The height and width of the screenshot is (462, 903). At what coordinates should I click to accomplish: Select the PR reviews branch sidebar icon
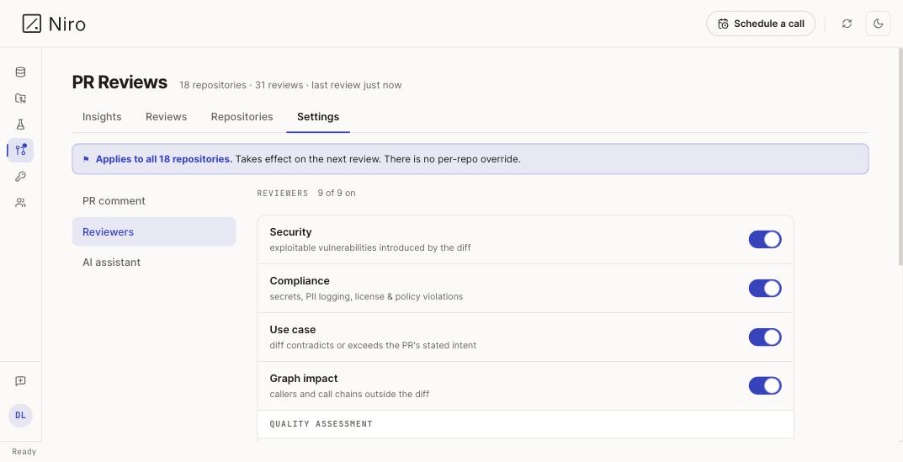20,151
